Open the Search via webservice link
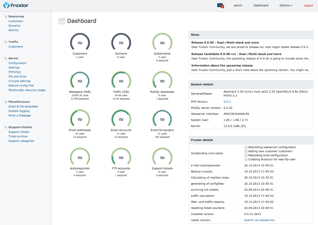Image resolution: width=318 pixels, height=225 pixels. pos(259,220)
